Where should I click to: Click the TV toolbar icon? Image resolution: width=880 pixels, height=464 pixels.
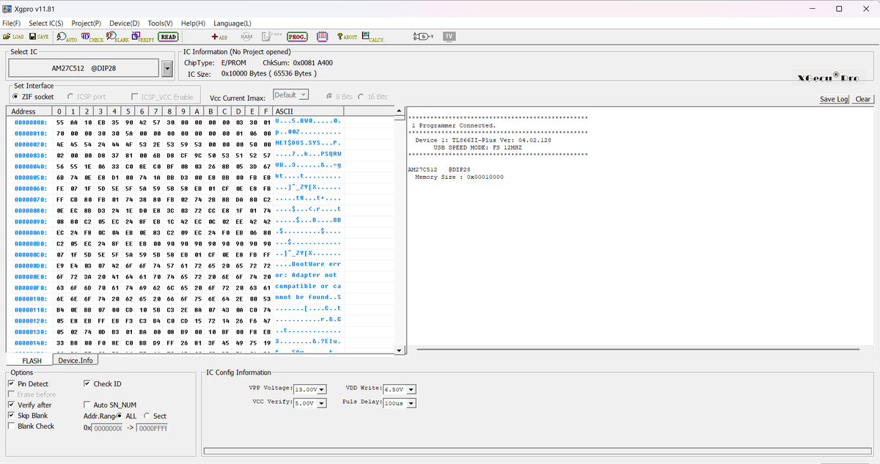[449, 37]
